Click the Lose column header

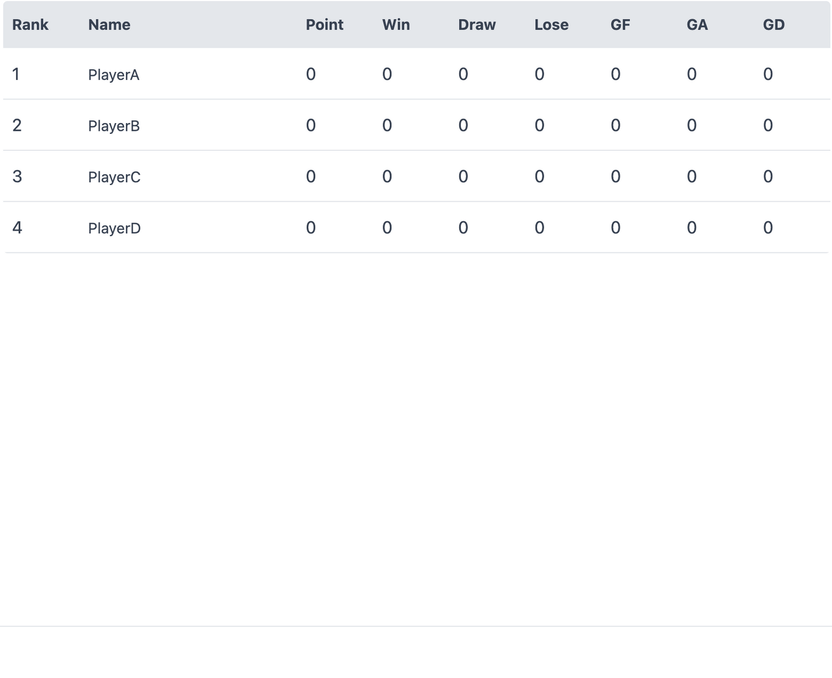point(551,25)
